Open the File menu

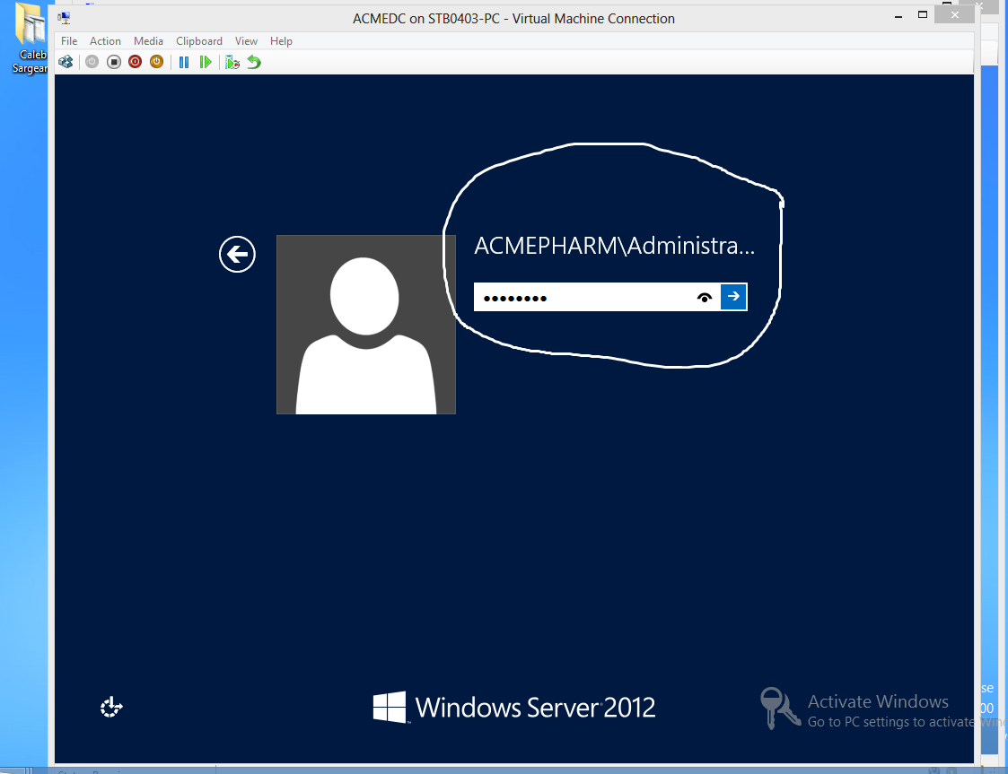[69, 41]
